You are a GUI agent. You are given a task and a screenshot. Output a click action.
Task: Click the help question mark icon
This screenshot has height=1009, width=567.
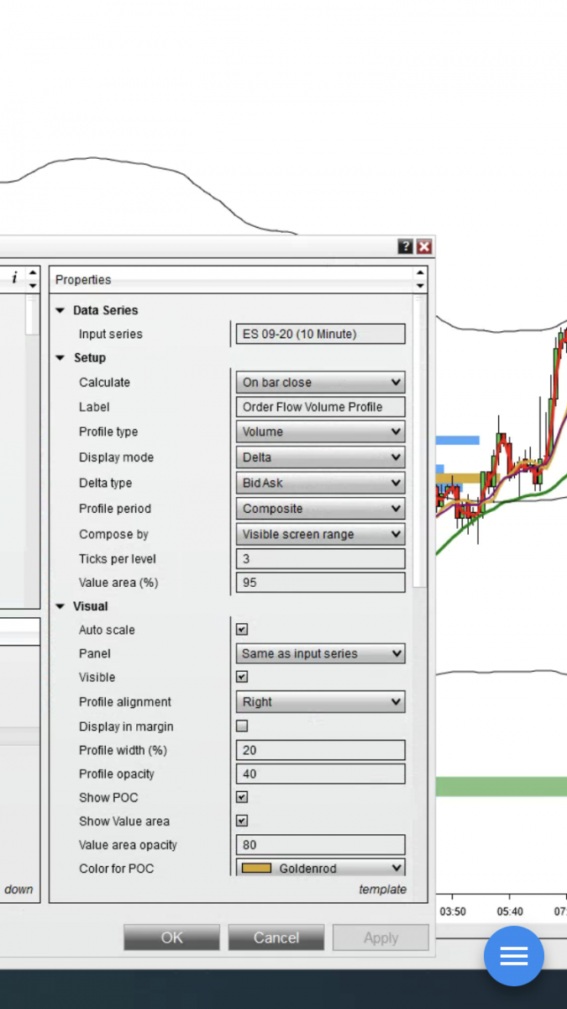(x=406, y=246)
